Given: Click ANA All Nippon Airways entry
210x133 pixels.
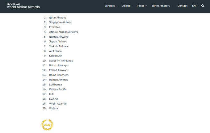Looking at the screenshot, I should point(63,32).
